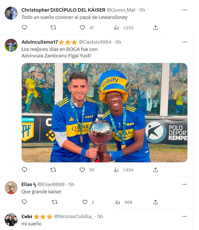Open more options for Queso_Mat's tweet

[x=184, y=10]
